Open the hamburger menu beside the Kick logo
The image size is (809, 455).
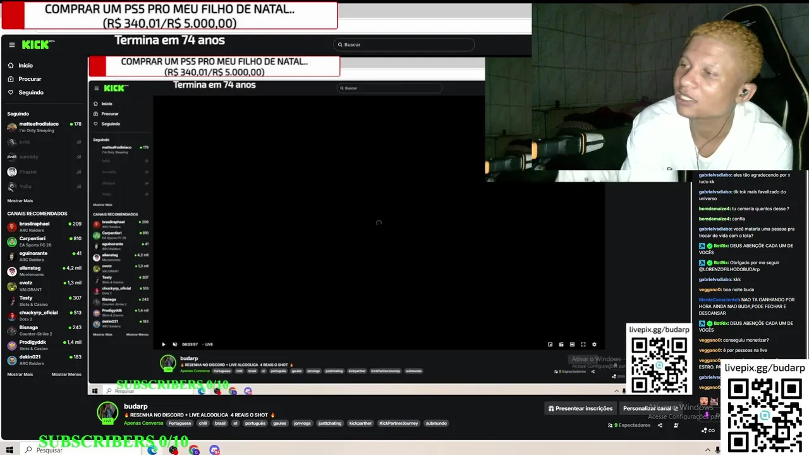(x=11, y=45)
